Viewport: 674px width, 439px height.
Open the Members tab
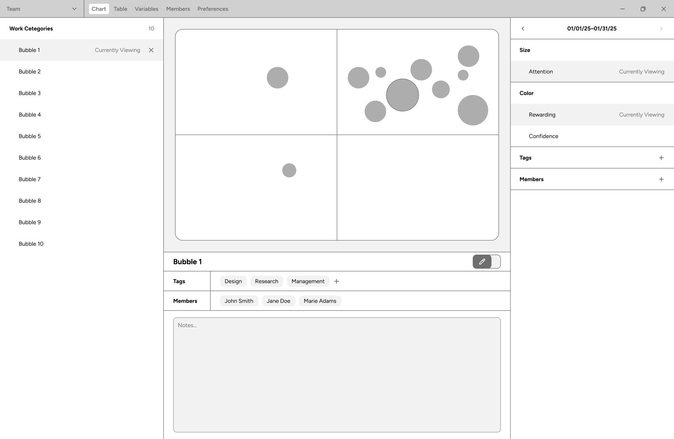[178, 9]
